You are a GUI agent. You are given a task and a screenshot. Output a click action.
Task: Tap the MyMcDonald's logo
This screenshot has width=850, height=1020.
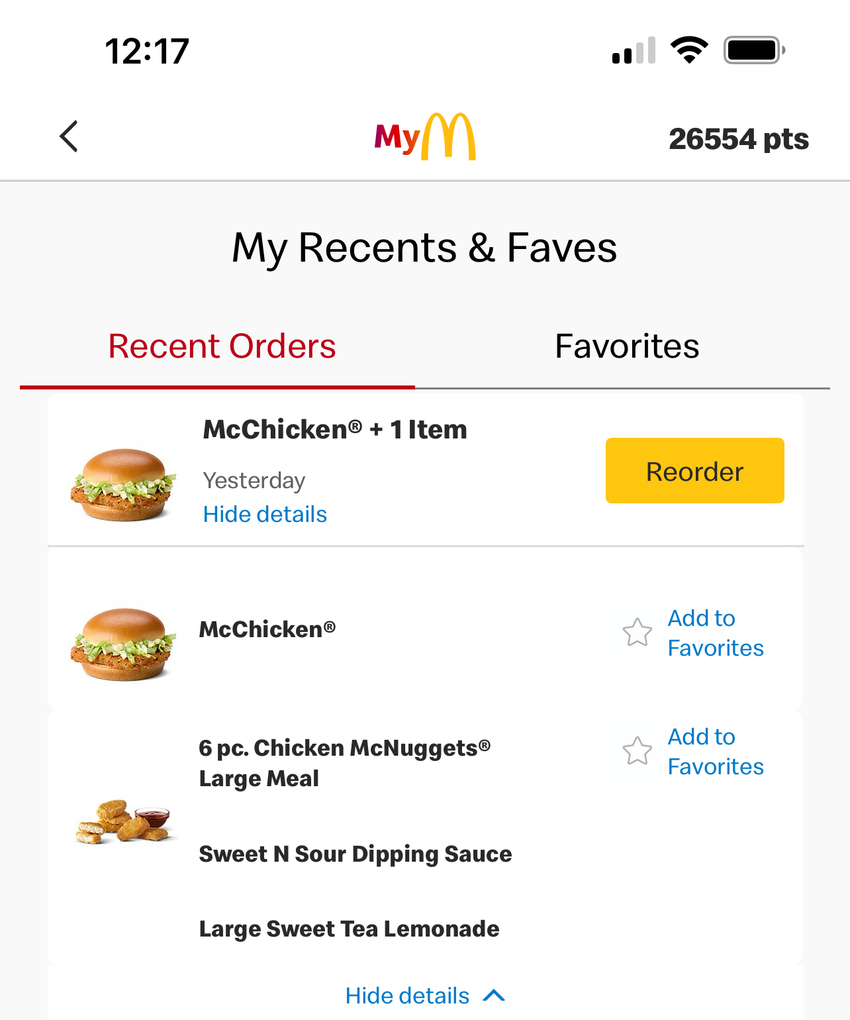(x=425, y=136)
